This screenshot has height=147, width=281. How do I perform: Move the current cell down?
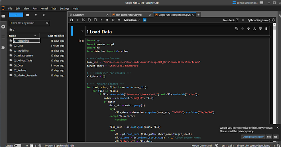pyautogui.click(x=248, y=28)
